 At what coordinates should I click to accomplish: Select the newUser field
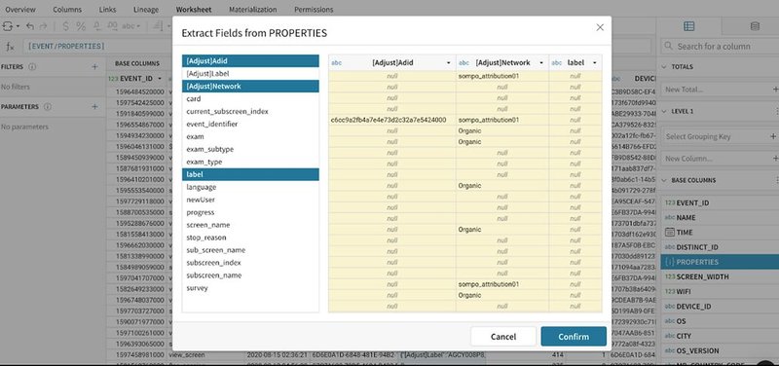pos(250,200)
